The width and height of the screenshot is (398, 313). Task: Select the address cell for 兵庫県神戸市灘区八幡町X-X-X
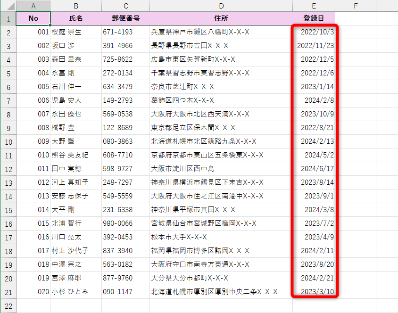click(221, 32)
